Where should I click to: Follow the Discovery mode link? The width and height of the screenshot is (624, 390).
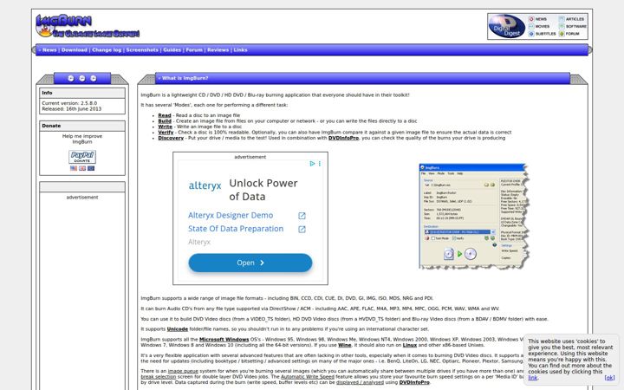[x=171, y=138]
